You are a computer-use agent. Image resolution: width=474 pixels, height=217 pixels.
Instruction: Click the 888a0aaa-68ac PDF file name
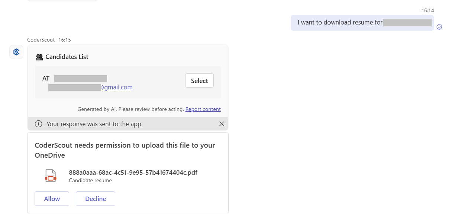(x=133, y=172)
